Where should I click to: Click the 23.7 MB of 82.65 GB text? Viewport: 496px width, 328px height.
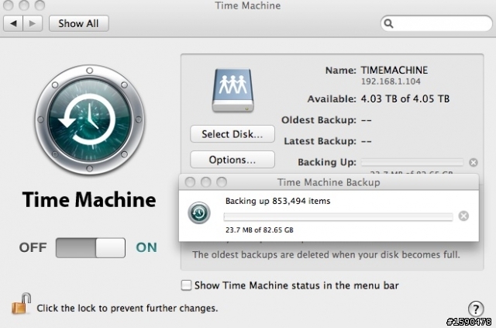pos(260,230)
